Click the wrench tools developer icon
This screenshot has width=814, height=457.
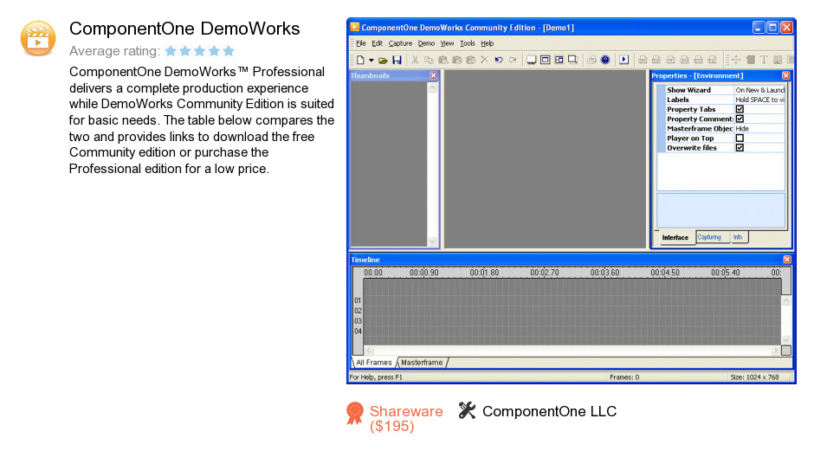[467, 410]
